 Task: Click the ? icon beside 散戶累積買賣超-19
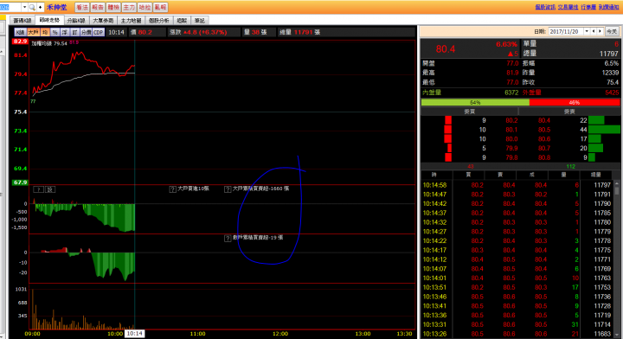point(228,239)
